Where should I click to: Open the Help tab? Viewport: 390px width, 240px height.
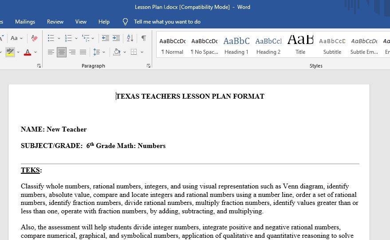[x=104, y=22]
